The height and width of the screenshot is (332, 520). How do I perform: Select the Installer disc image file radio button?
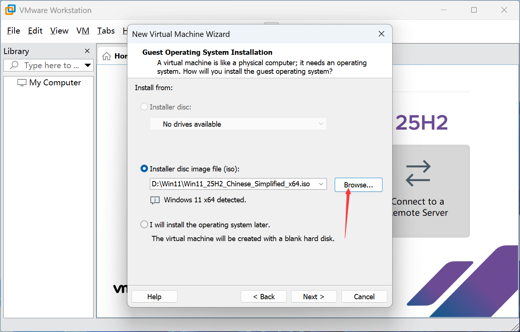pos(144,169)
